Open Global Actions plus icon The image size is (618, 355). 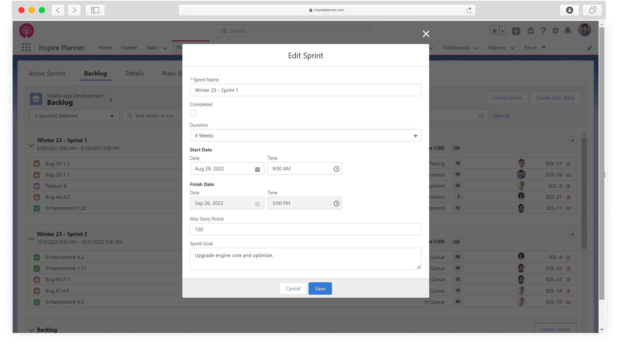tap(516, 31)
